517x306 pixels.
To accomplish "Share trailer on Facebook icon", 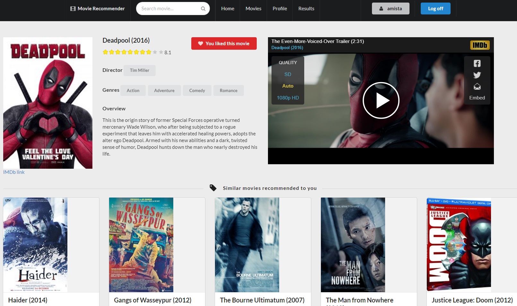I will point(477,64).
